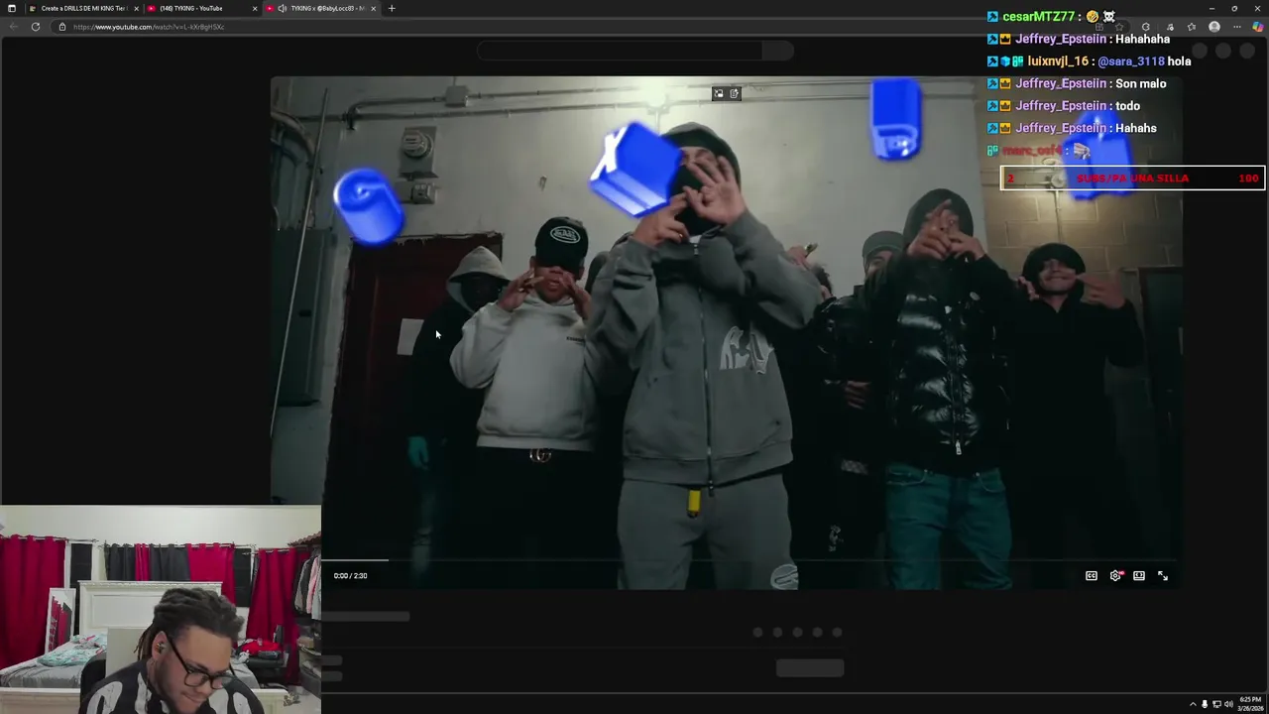Open the browser profile avatar
The image size is (1269, 714).
pos(1214,27)
